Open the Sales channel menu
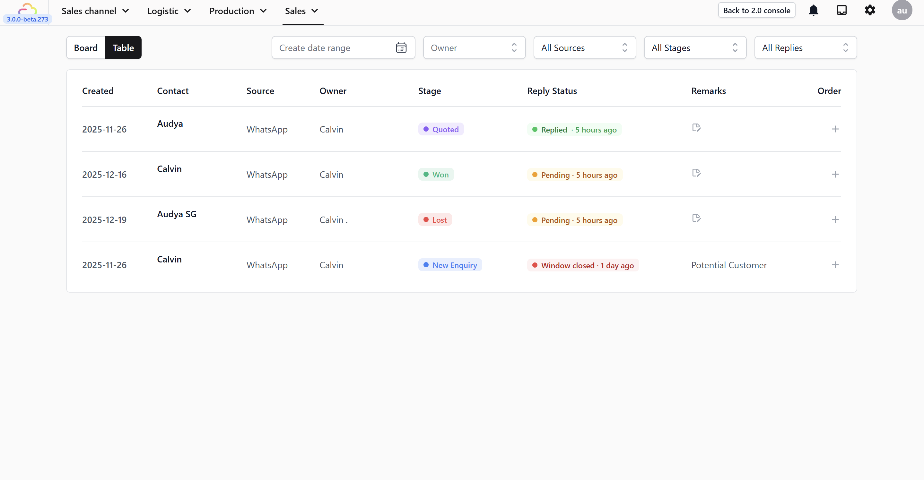Screen dimensions: 924x480 pyautogui.click(x=95, y=11)
